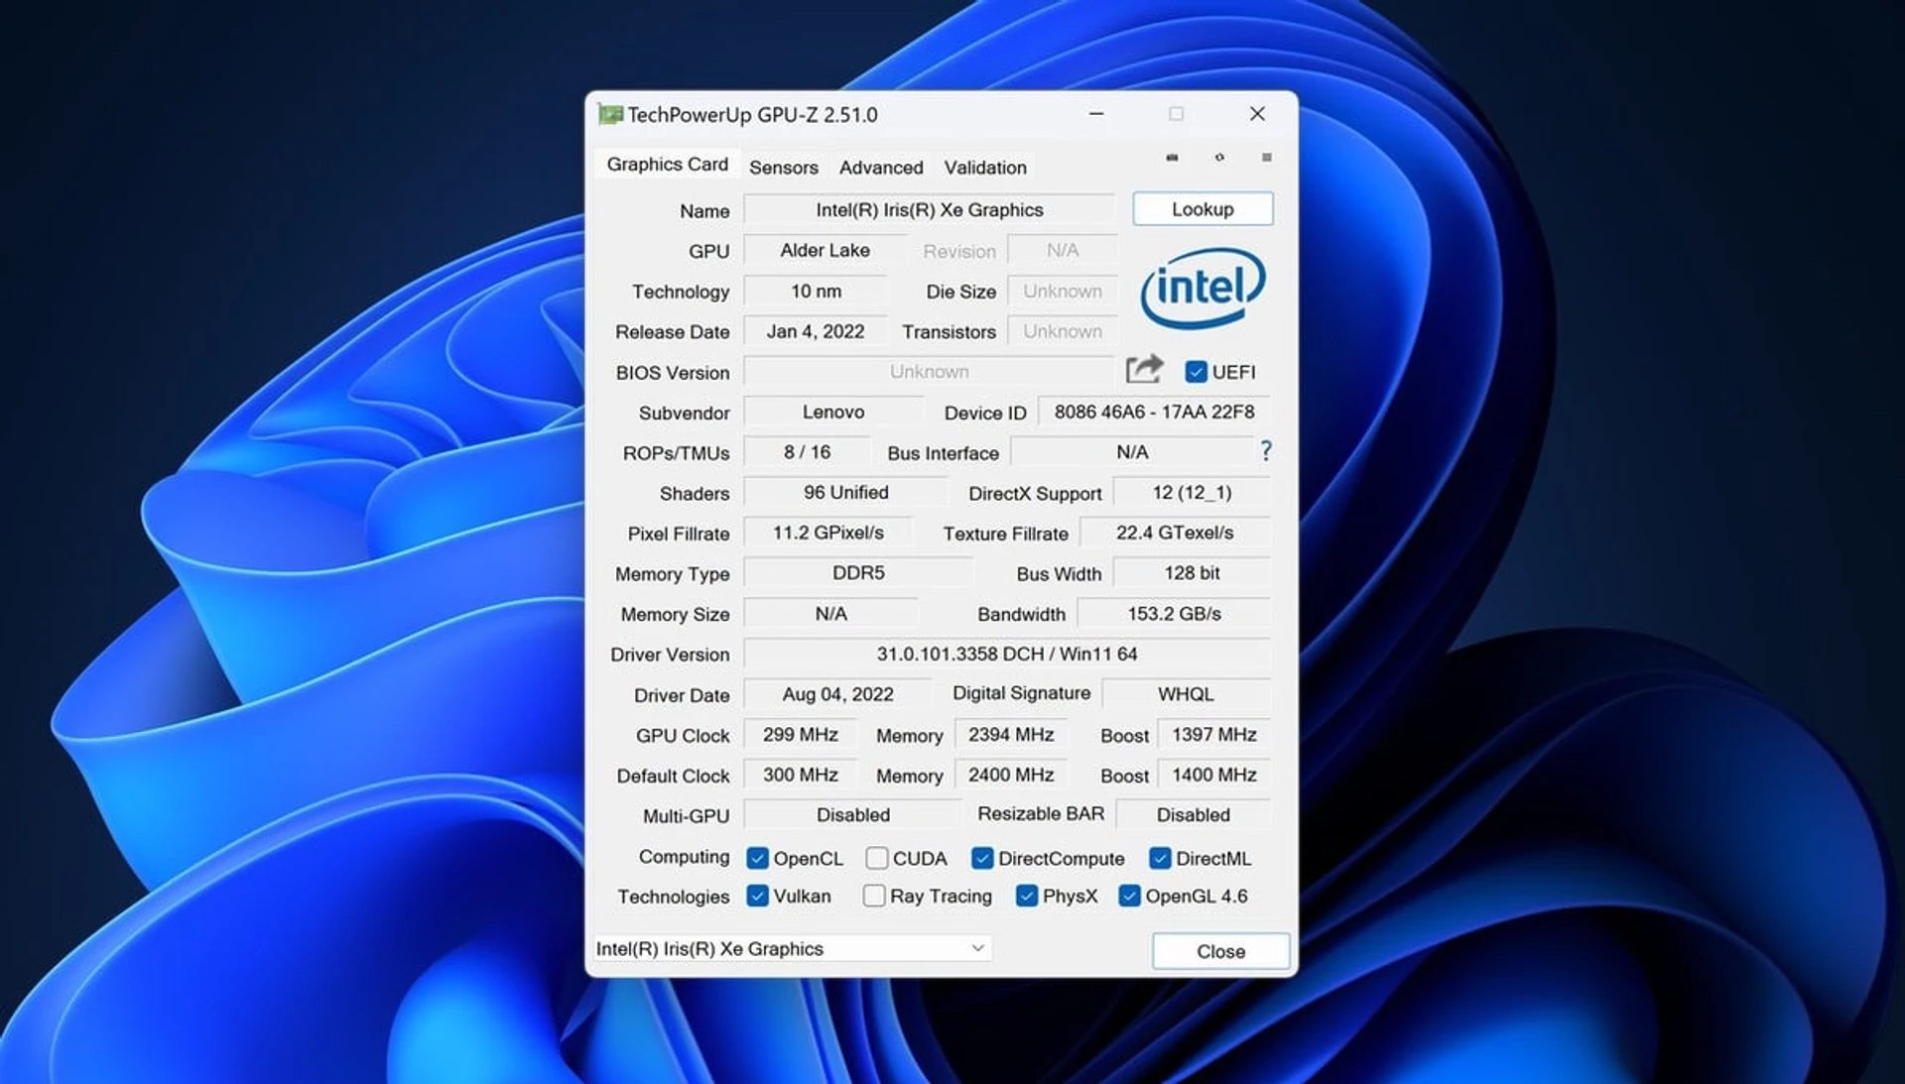The image size is (1905, 1084).
Task: Click the screenshot camera icon
Action: point(1172,158)
